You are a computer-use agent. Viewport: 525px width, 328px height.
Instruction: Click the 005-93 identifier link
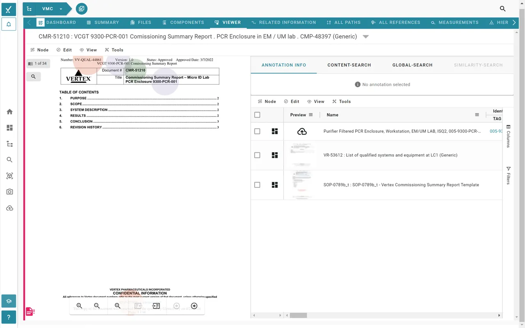click(x=496, y=131)
